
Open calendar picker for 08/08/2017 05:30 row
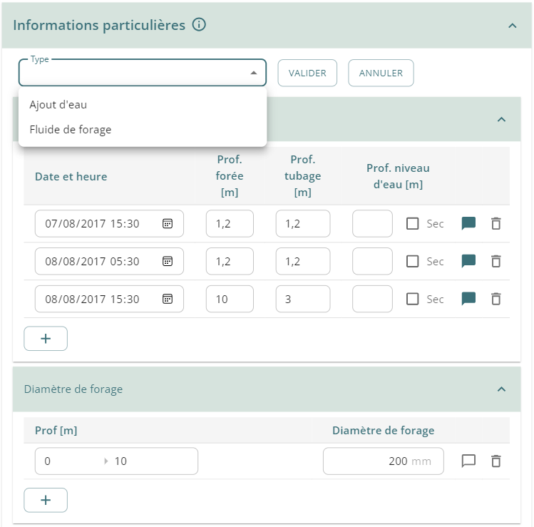pos(168,262)
